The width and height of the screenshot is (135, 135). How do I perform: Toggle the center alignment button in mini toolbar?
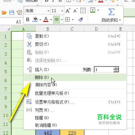tap(57, 20)
